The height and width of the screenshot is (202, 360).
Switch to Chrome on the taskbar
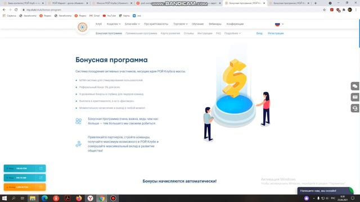click(102, 198)
